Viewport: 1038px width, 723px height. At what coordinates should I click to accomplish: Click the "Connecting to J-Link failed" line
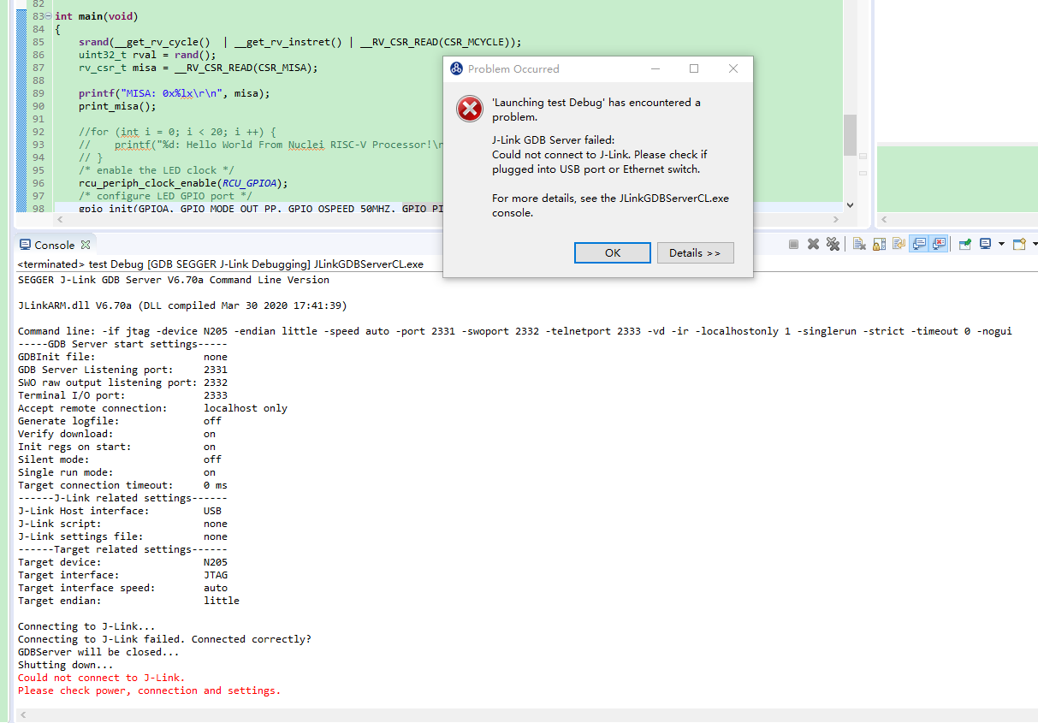coord(164,639)
